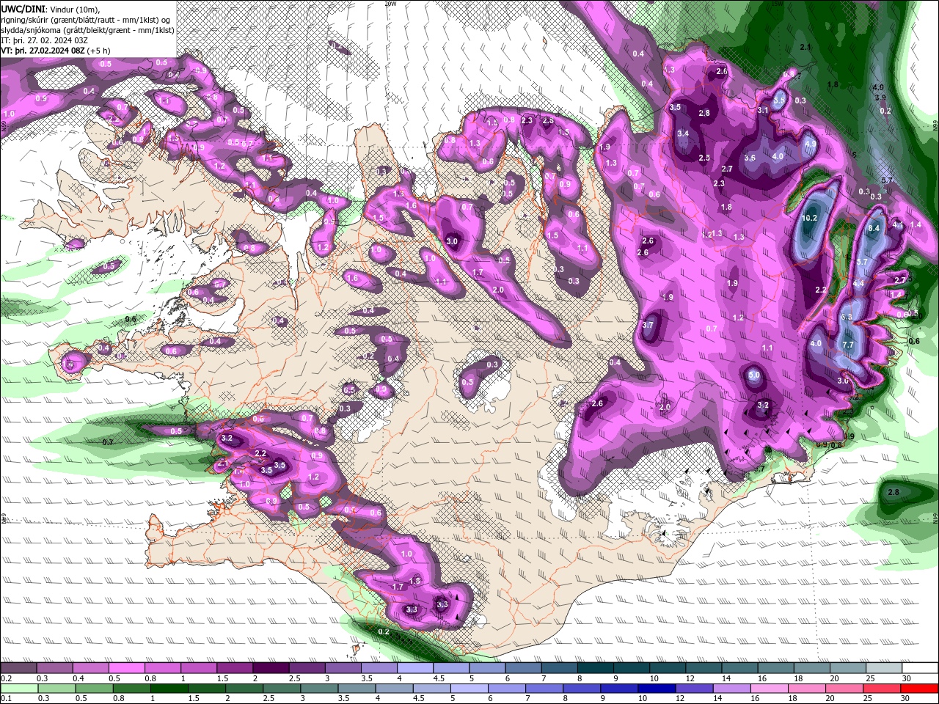Click the 'VT: þri. 27.02.2024 08Z (+5 h)' line
The image size is (939, 704).
(x=56, y=51)
